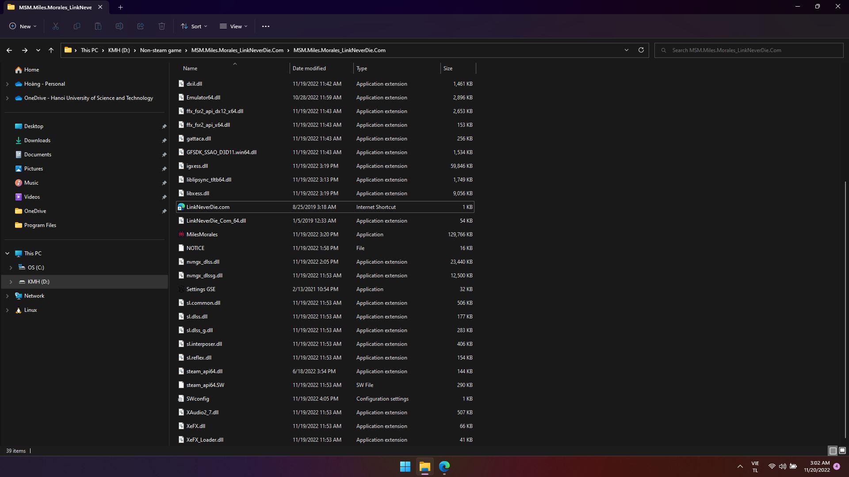Select the steam_api64.dll file
849x477 pixels.
tap(325, 371)
